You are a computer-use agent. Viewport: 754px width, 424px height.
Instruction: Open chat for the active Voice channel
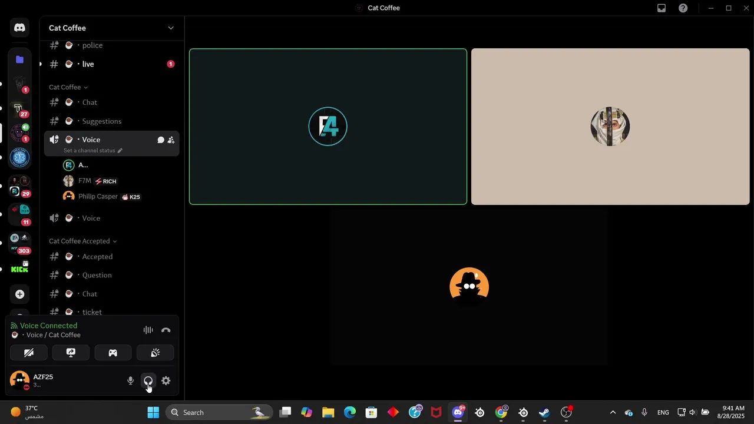tap(160, 140)
